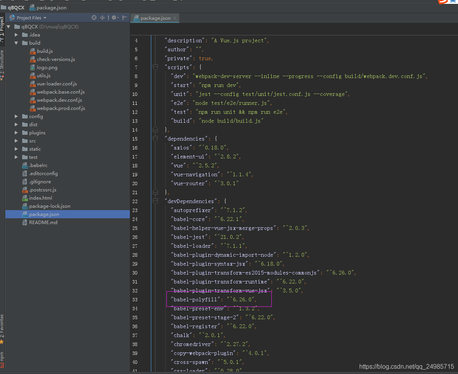Fold the scripts block in gutter
This screenshot has width=458, height=374.
click(x=155, y=68)
